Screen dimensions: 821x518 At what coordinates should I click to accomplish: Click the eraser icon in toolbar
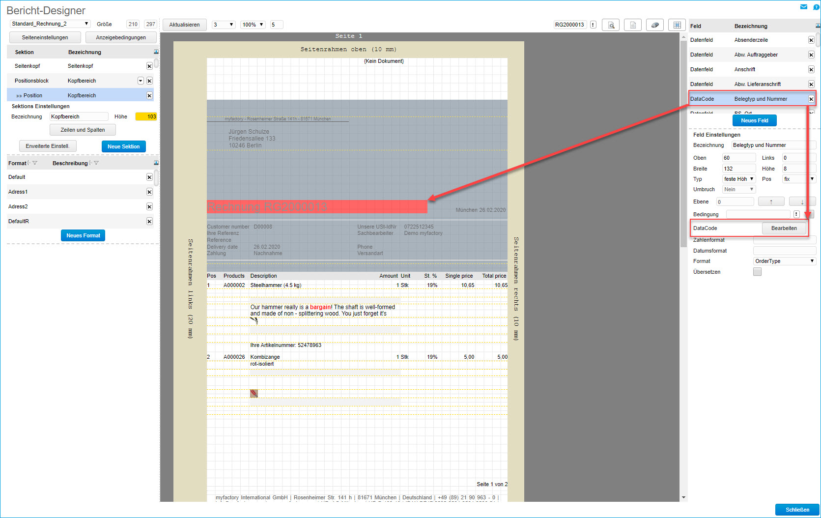pos(655,25)
